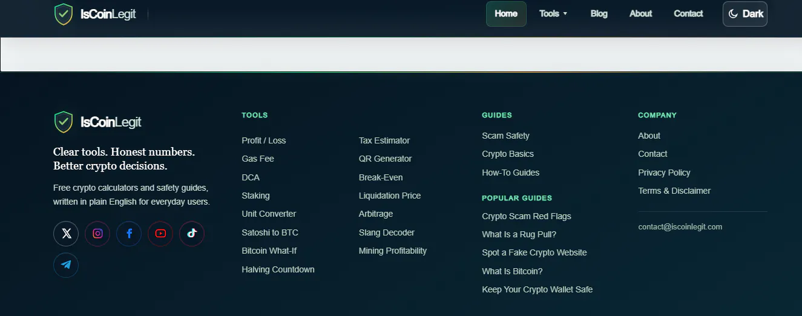Open the Liquidation Price link

pos(390,196)
